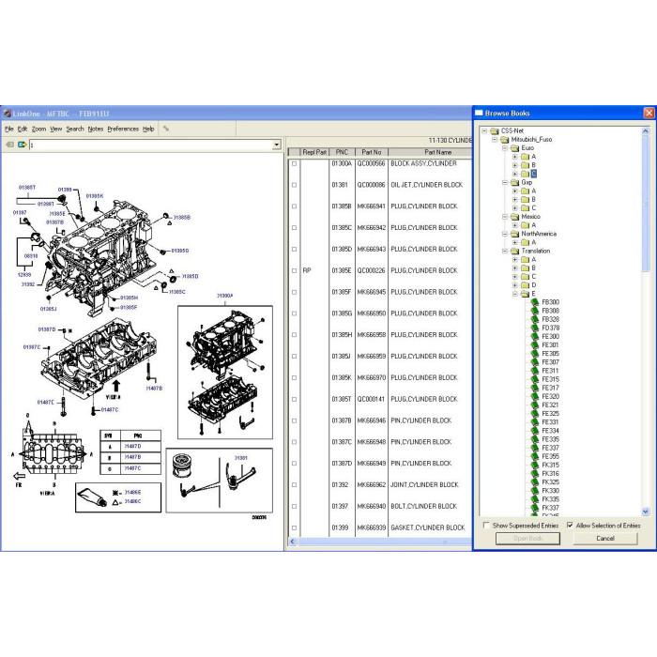Collapse the NorthAmerica branch

pyautogui.click(x=505, y=234)
